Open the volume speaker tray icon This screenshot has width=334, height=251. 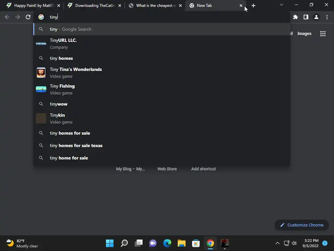[294, 243]
